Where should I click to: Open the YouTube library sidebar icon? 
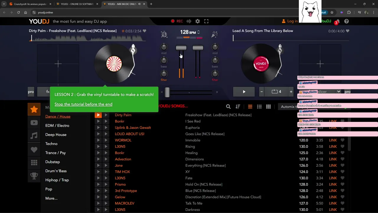(x=34, y=123)
